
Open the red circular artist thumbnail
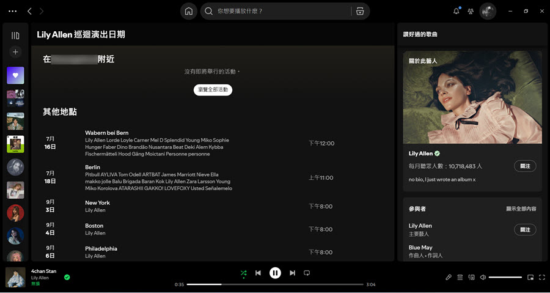[x=15, y=213]
